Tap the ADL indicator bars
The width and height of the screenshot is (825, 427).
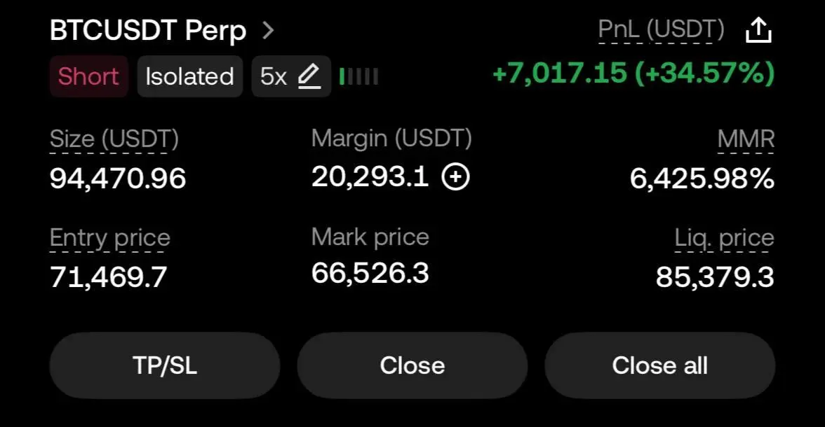(359, 77)
